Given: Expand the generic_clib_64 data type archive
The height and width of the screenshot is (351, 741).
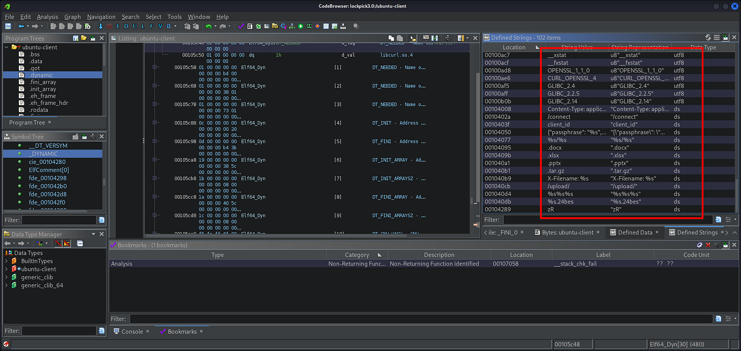Looking at the screenshot, I should click(7, 285).
